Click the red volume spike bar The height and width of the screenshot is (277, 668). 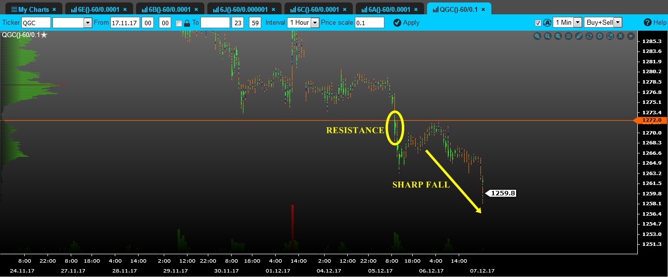coord(292,229)
